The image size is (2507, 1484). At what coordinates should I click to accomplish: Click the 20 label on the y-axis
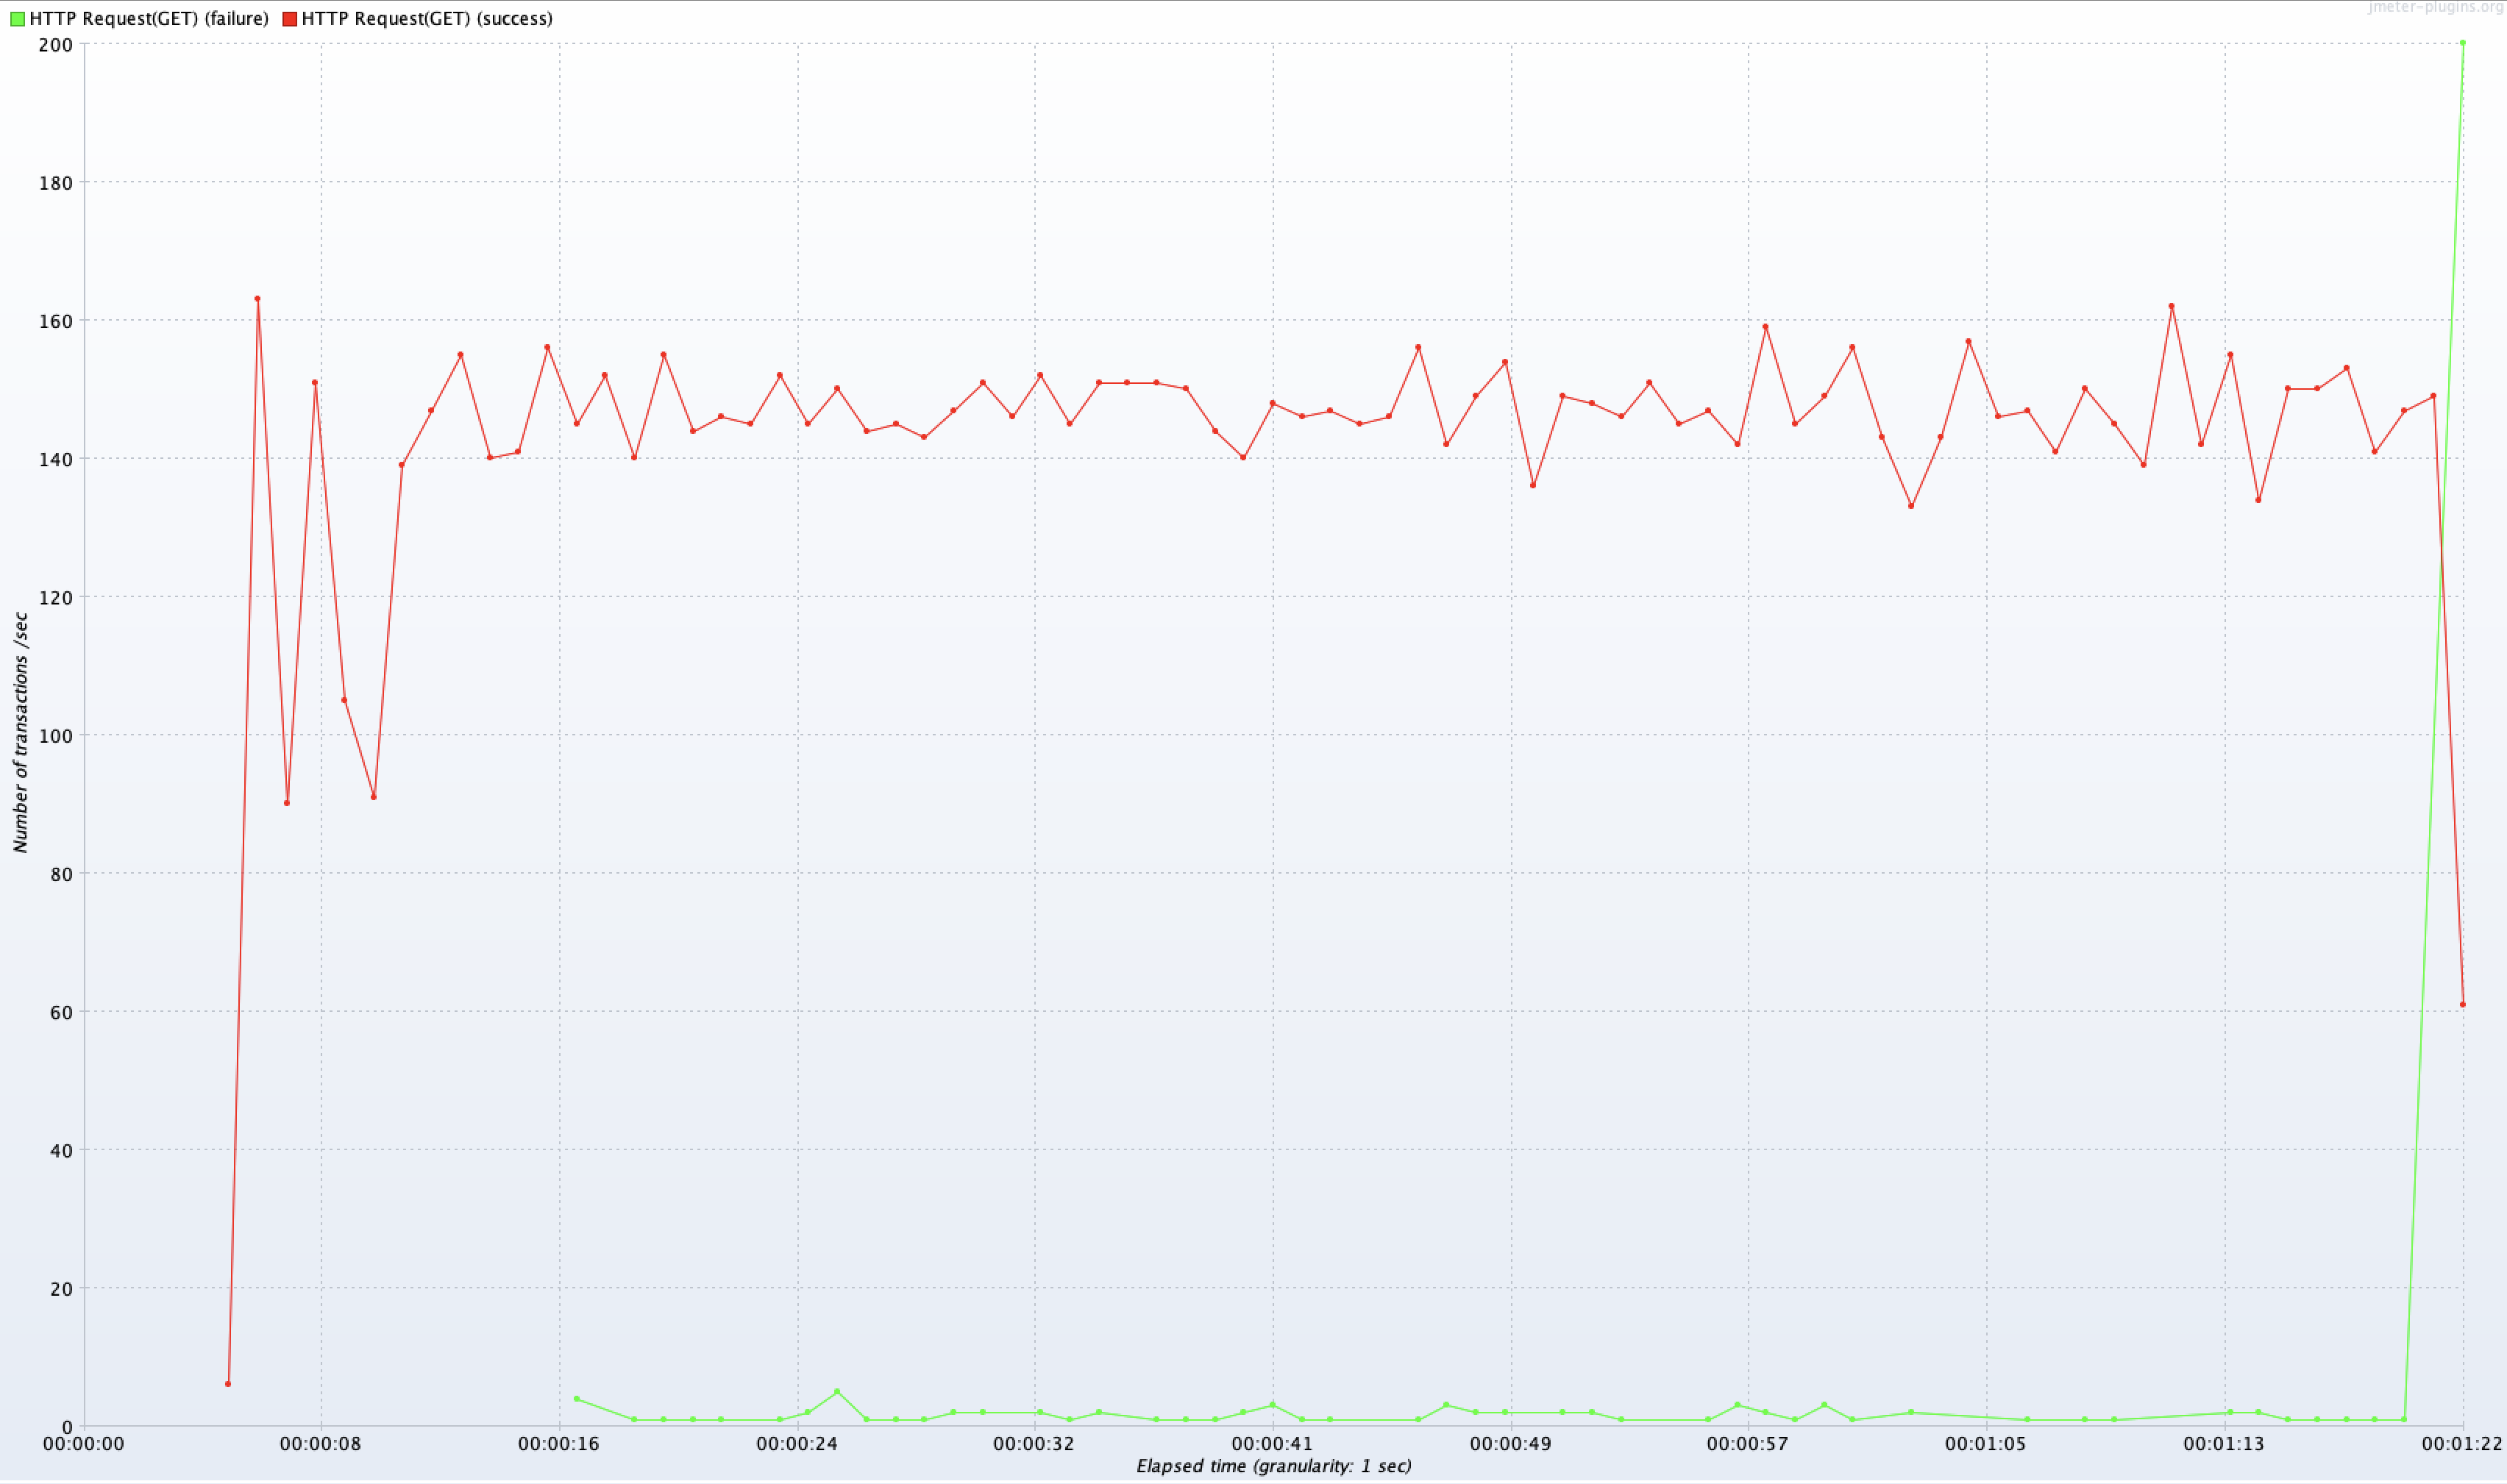[61, 1290]
